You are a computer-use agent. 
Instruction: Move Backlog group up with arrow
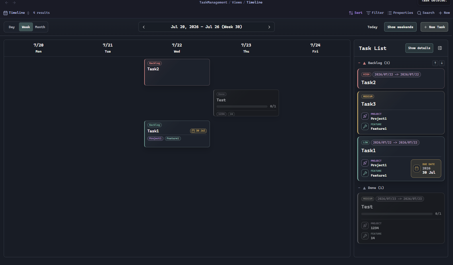click(x=435, y=63)
